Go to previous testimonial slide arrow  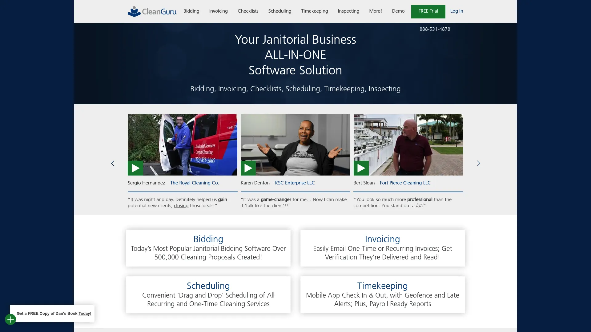pyautogui.click(x=113, y=163)
